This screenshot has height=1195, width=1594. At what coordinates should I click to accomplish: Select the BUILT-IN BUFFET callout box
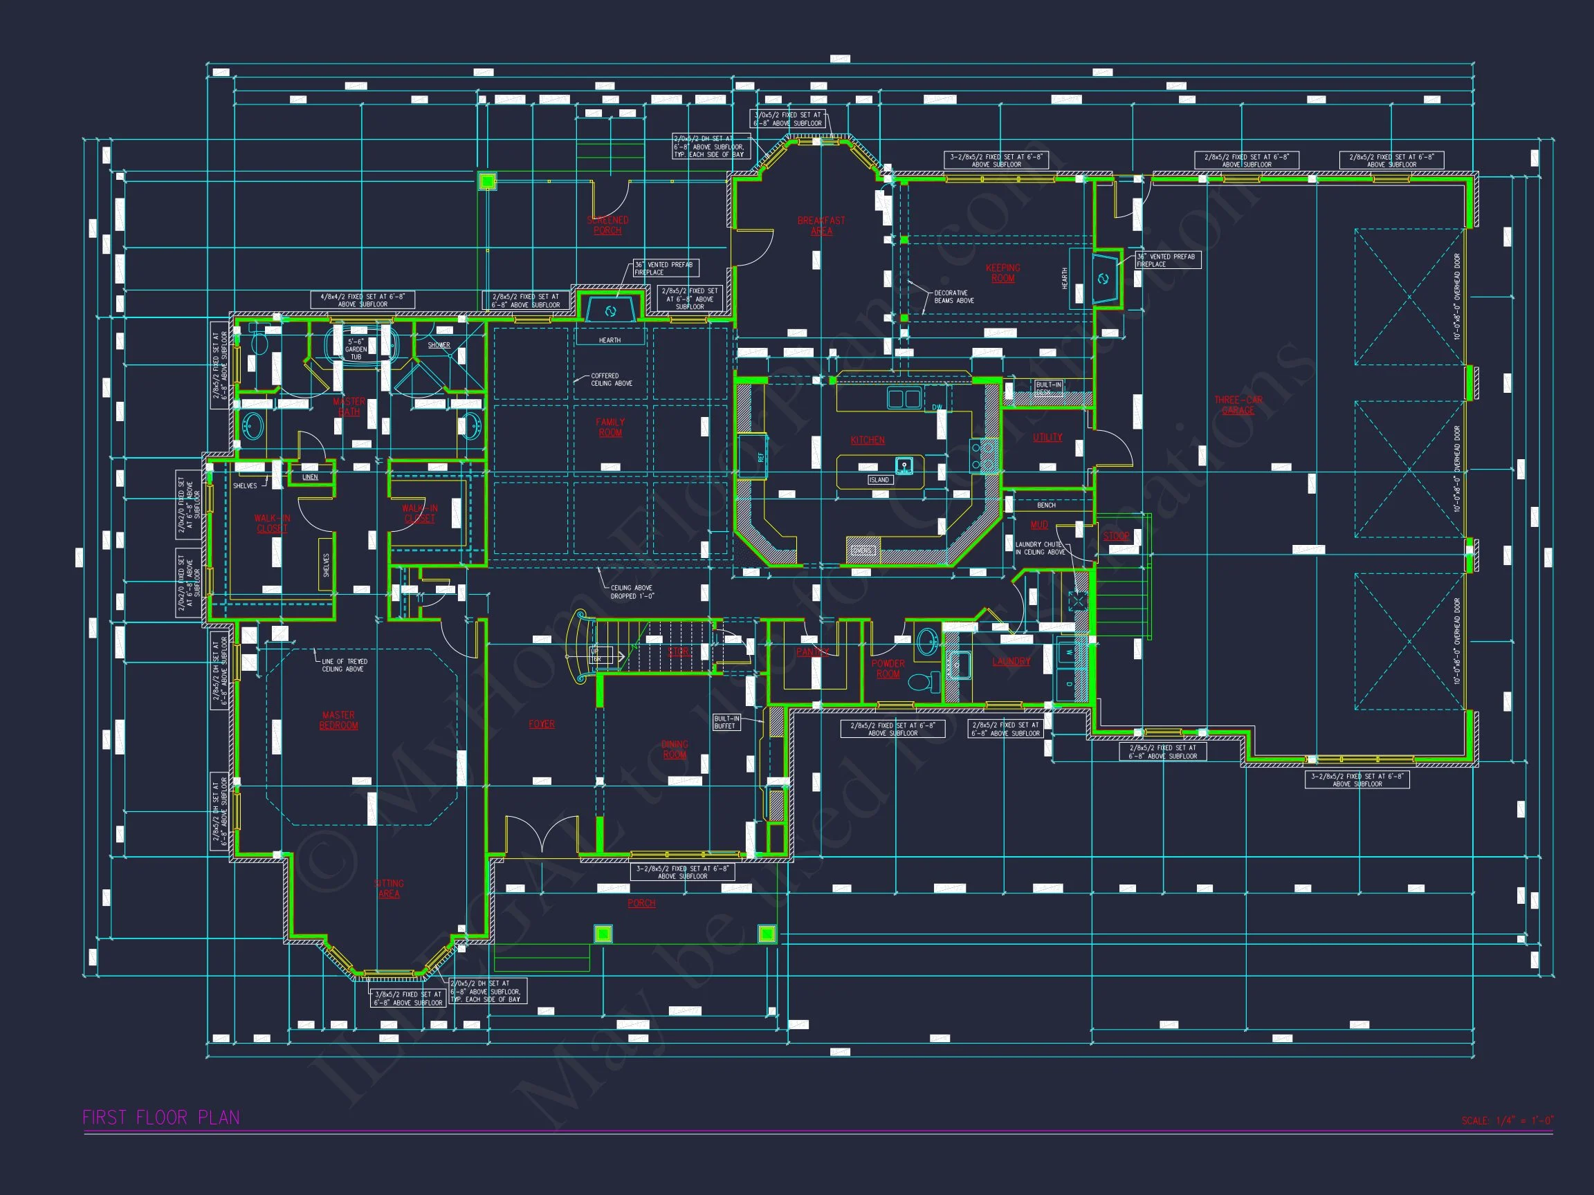726,722
